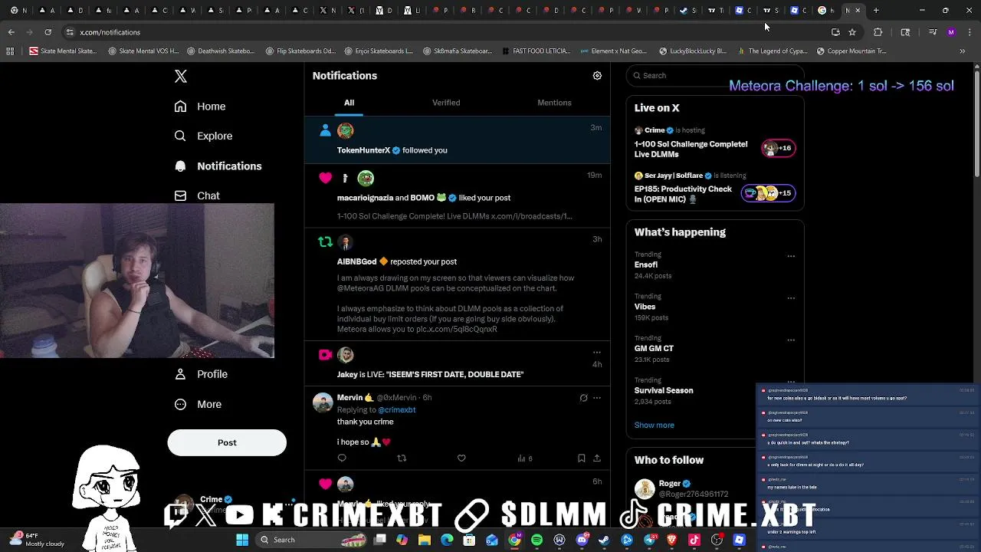Open the apps grid in bookmarks bar

coord(10,51)
